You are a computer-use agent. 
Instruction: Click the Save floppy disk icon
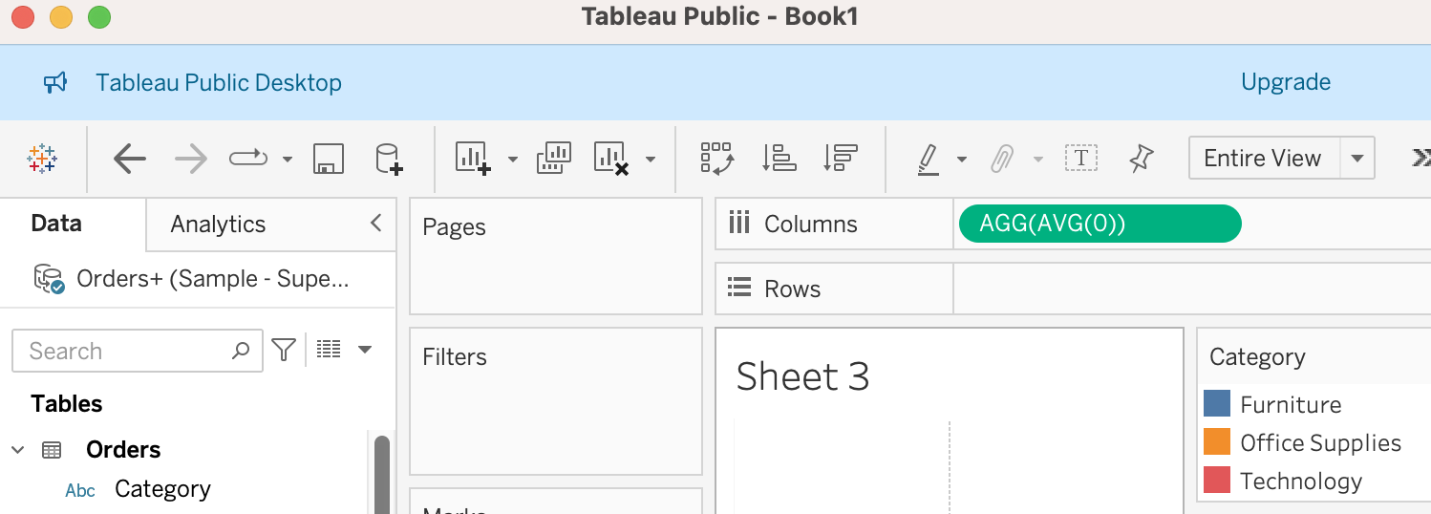(x=329, y=159)
